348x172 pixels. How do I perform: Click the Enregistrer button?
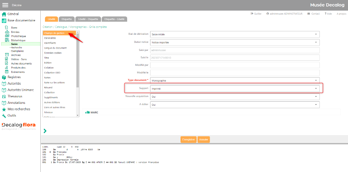coord(189,140)
